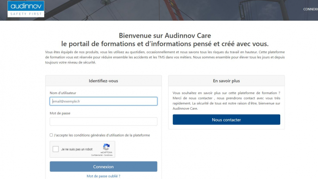Click the Nous contacter button

pos(226,119)
